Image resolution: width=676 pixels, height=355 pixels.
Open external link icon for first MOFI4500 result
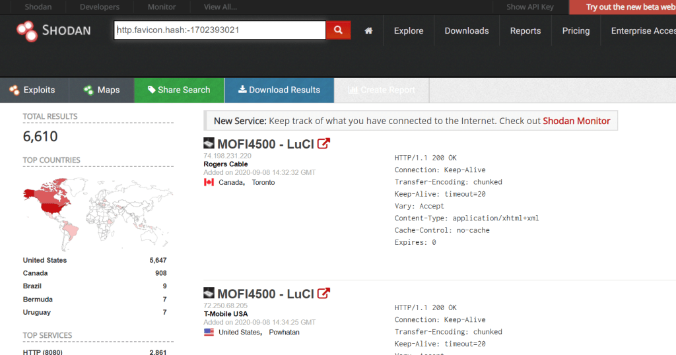(x=323, y=144)
